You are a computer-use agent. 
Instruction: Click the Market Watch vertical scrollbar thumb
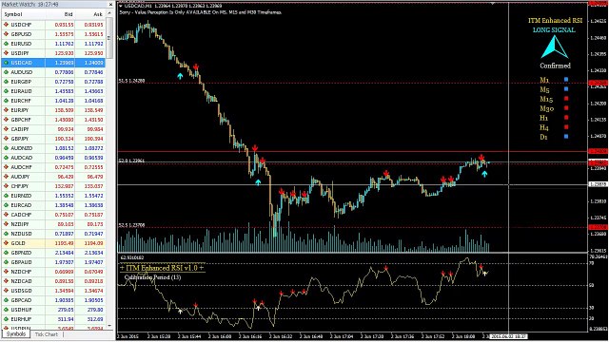109,38
